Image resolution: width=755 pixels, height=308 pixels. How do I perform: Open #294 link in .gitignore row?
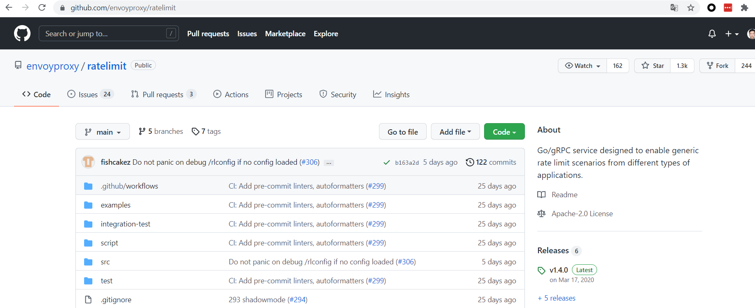click(x=297, y=300)
